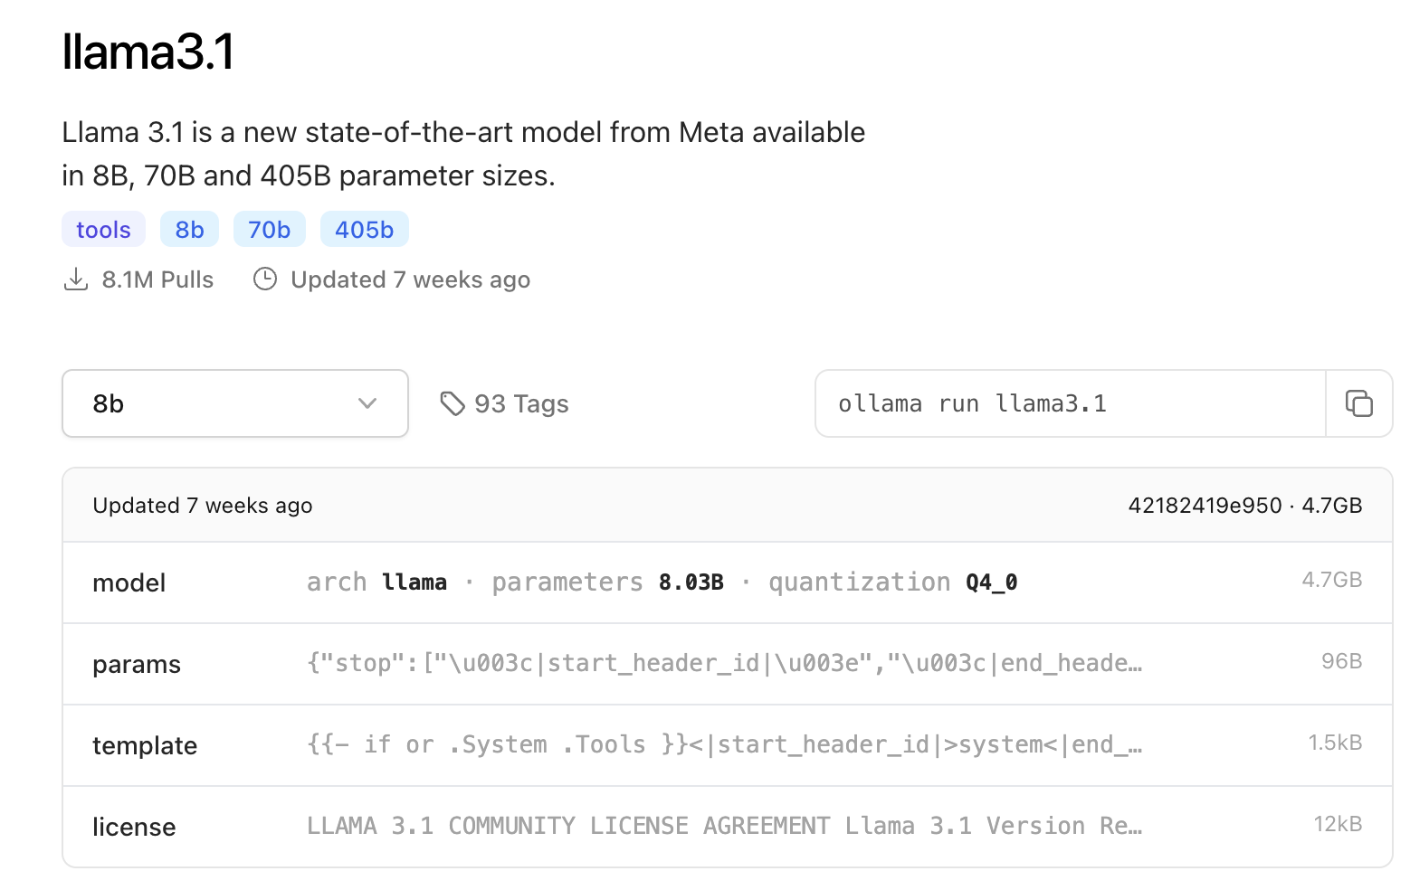
Task: Open the 93 Tags link
Action: [521, 404]
